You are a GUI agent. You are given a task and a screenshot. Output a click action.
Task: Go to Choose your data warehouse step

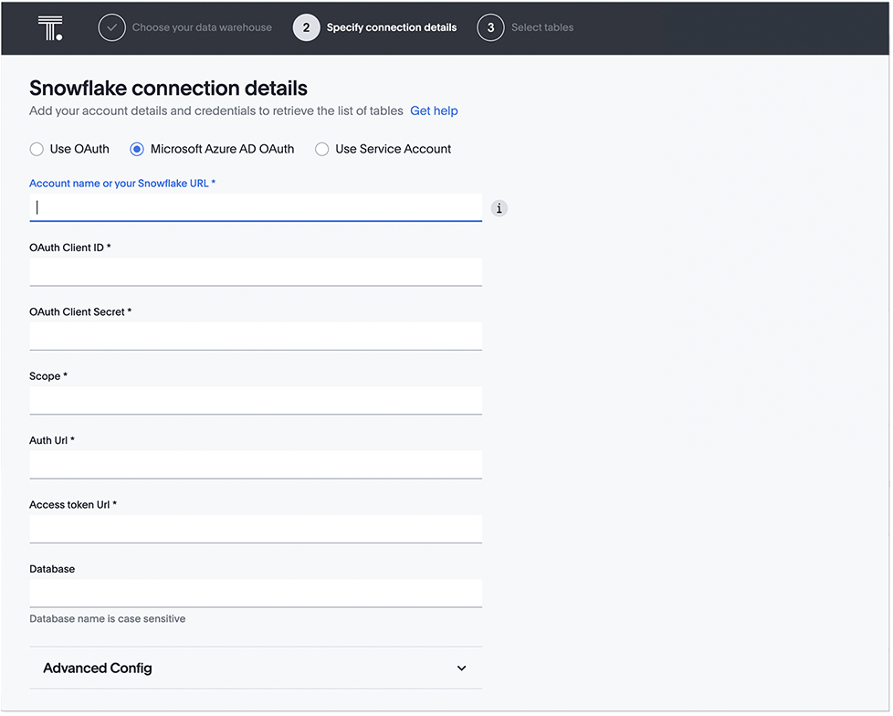tap(202, 27)
